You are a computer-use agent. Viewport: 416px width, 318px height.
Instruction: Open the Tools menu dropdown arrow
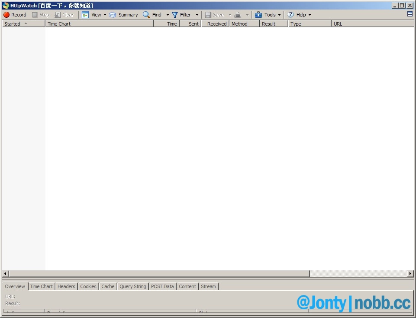click(279, 15)
